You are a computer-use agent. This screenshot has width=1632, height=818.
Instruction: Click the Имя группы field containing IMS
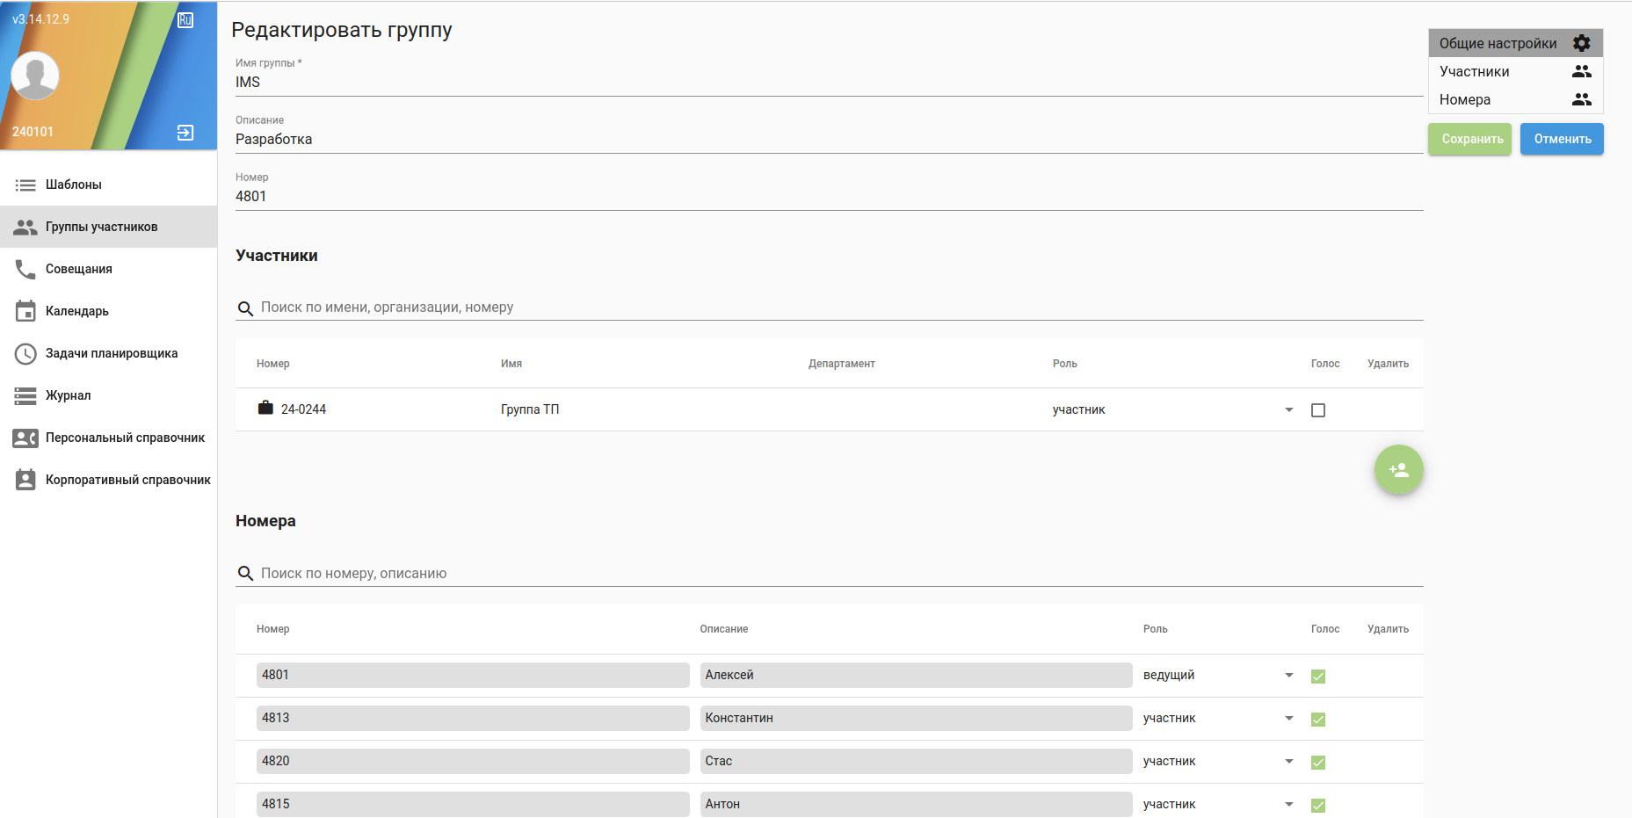click(826, 83)
